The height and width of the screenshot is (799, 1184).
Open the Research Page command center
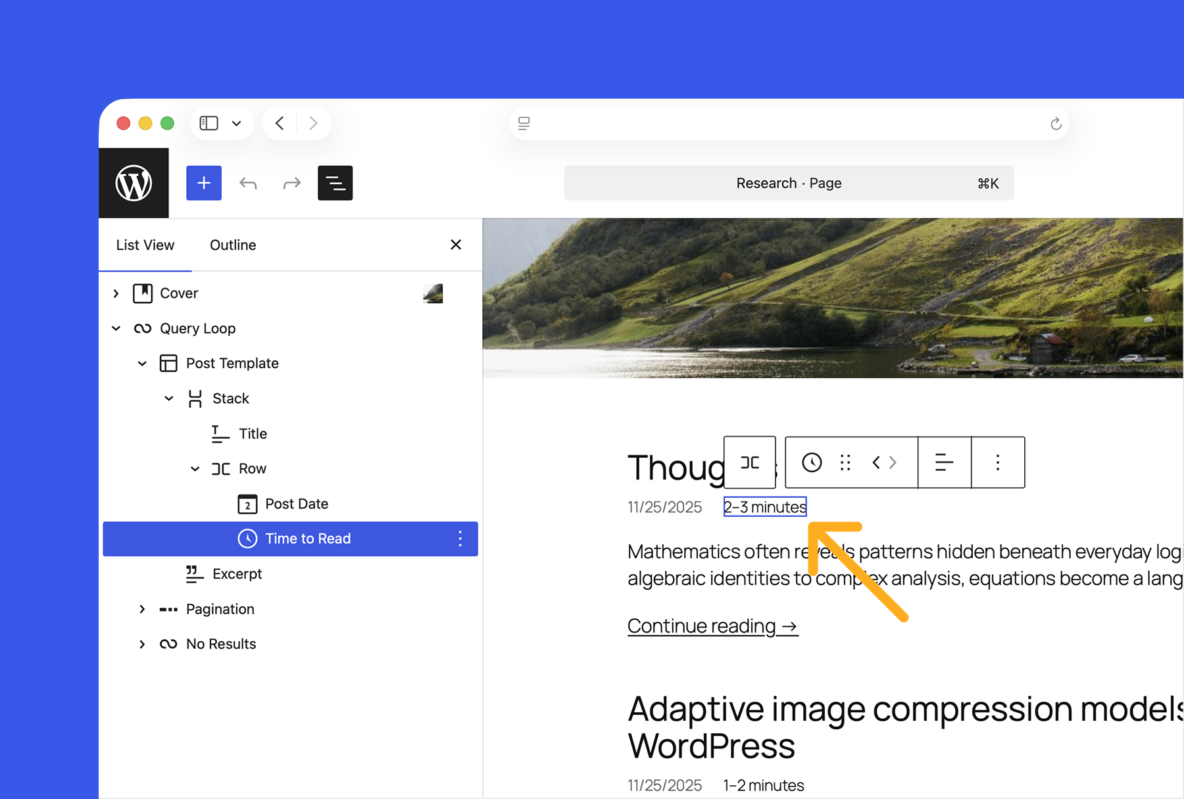(789, 183)
